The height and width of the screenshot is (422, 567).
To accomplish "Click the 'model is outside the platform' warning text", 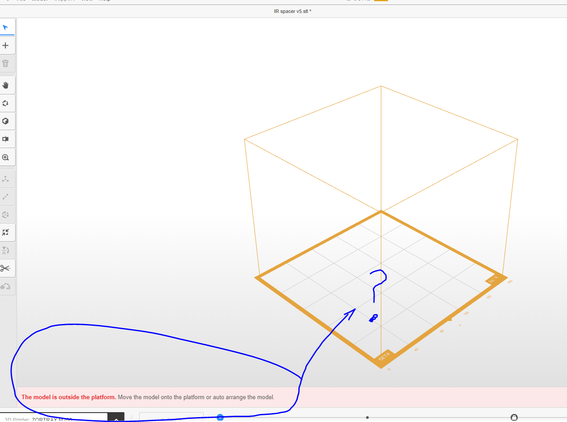I will pyautogui.click(x=69, y=397).
